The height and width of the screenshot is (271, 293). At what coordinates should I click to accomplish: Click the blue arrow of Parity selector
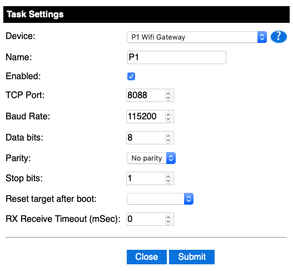tap(171, 158)
